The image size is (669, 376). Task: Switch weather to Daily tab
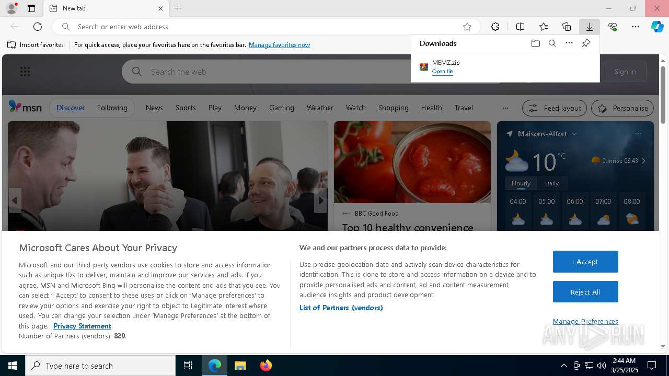(552, 183)
